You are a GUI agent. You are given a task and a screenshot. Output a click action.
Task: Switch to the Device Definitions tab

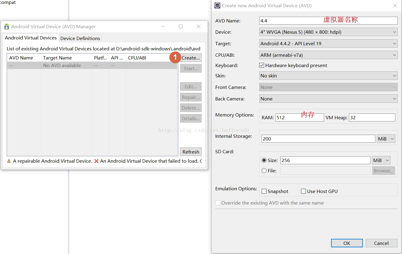coord(80,38)
